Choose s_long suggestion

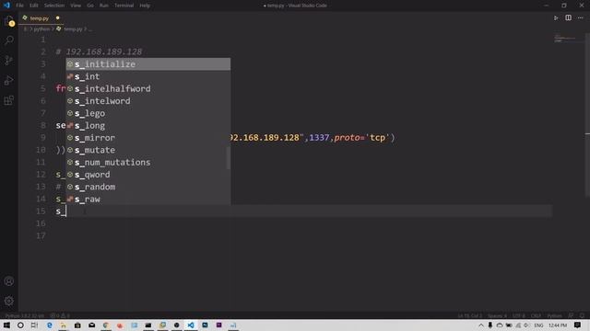[148, 125]
